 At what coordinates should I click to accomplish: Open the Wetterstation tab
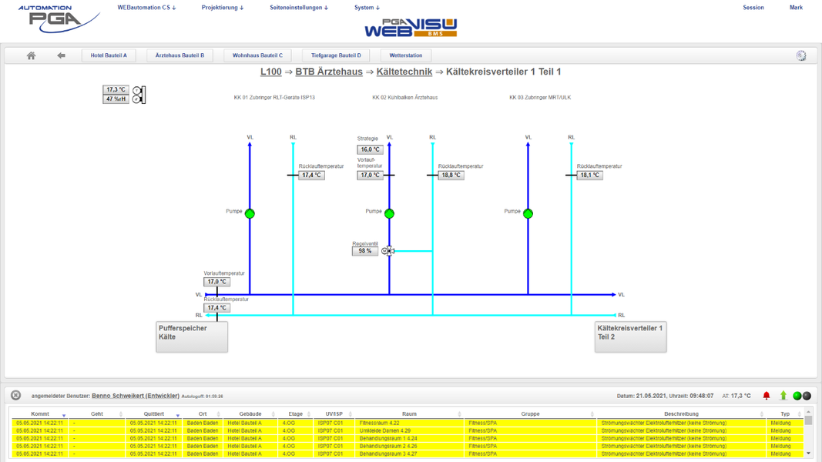pos(405,55)
